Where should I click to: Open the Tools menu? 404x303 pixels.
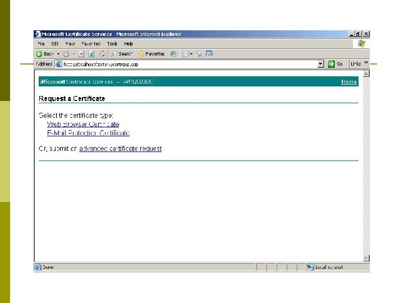pyautogui.click(x=112, y=44)
